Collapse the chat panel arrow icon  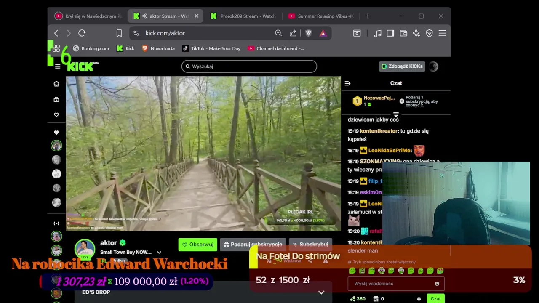[347, 83]
